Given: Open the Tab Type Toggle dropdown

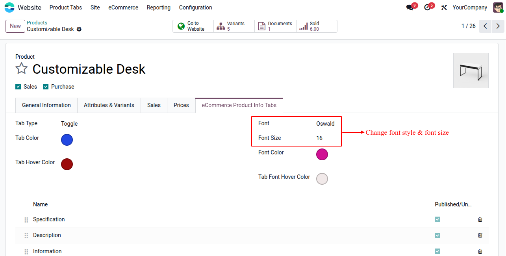Looking at the screenshot, I should [x=69, y=124].
